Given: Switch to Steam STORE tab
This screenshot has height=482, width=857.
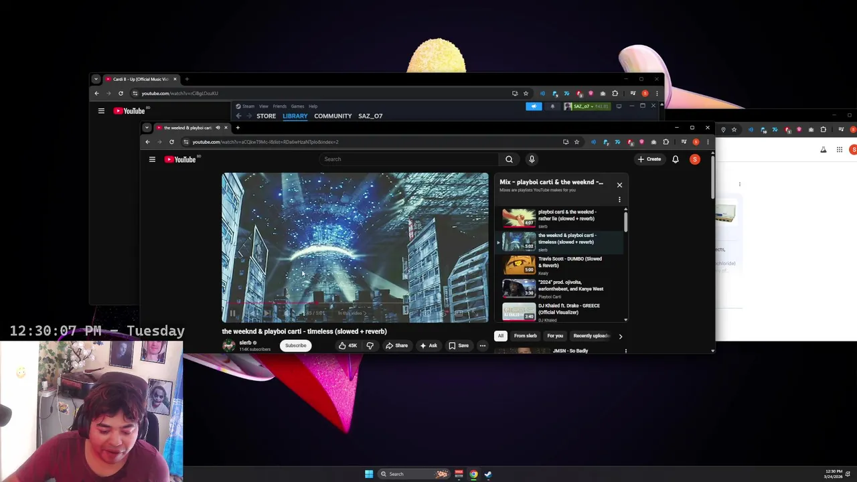Looking at the screenshot, I should (266, 116).
